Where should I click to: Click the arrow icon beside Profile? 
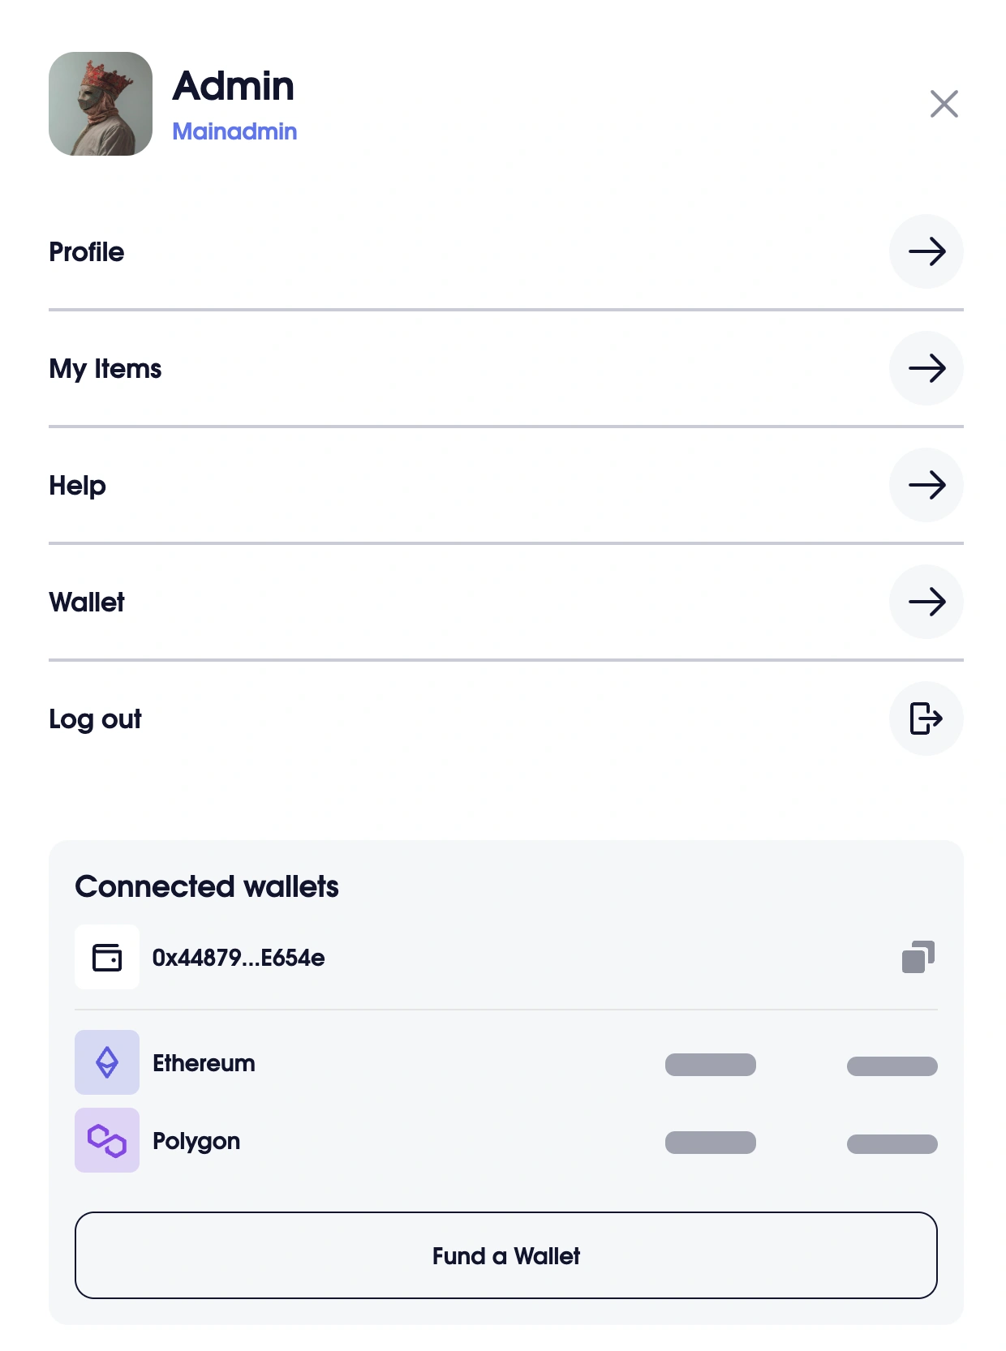tap(926, 251)
